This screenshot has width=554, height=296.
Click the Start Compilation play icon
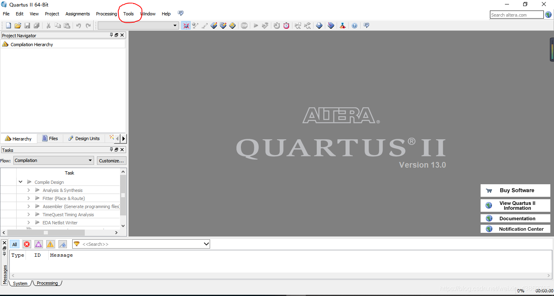[256, 26]
